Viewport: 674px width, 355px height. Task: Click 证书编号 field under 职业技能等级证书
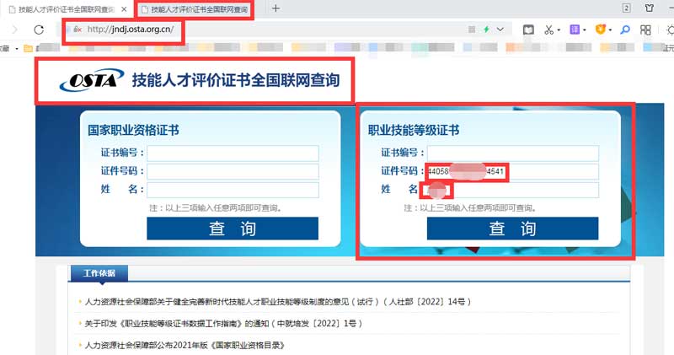coord(512,153)
